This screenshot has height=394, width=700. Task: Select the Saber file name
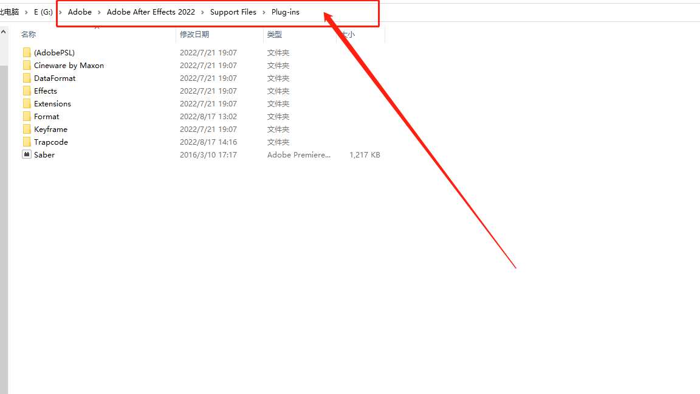pos(44,155)
